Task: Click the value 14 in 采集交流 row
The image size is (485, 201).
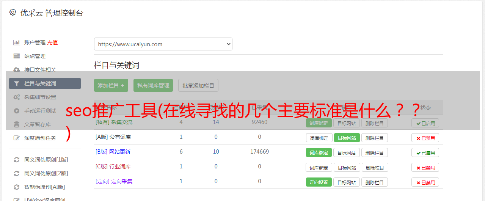Action: [x=216, y=122]
